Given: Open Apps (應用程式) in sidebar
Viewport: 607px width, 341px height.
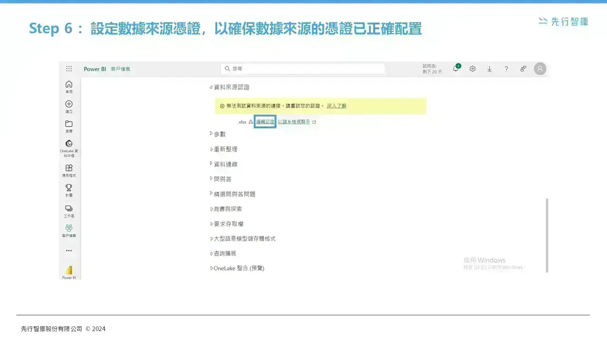Looking at the screenshot, I should point(69,170).
